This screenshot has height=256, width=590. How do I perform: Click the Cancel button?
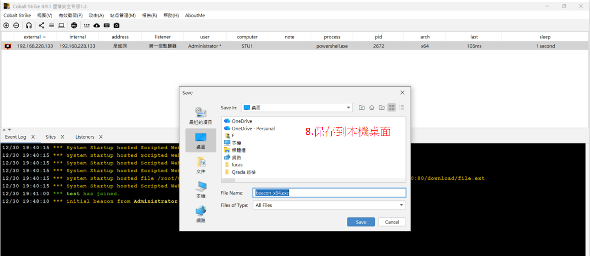391,222
